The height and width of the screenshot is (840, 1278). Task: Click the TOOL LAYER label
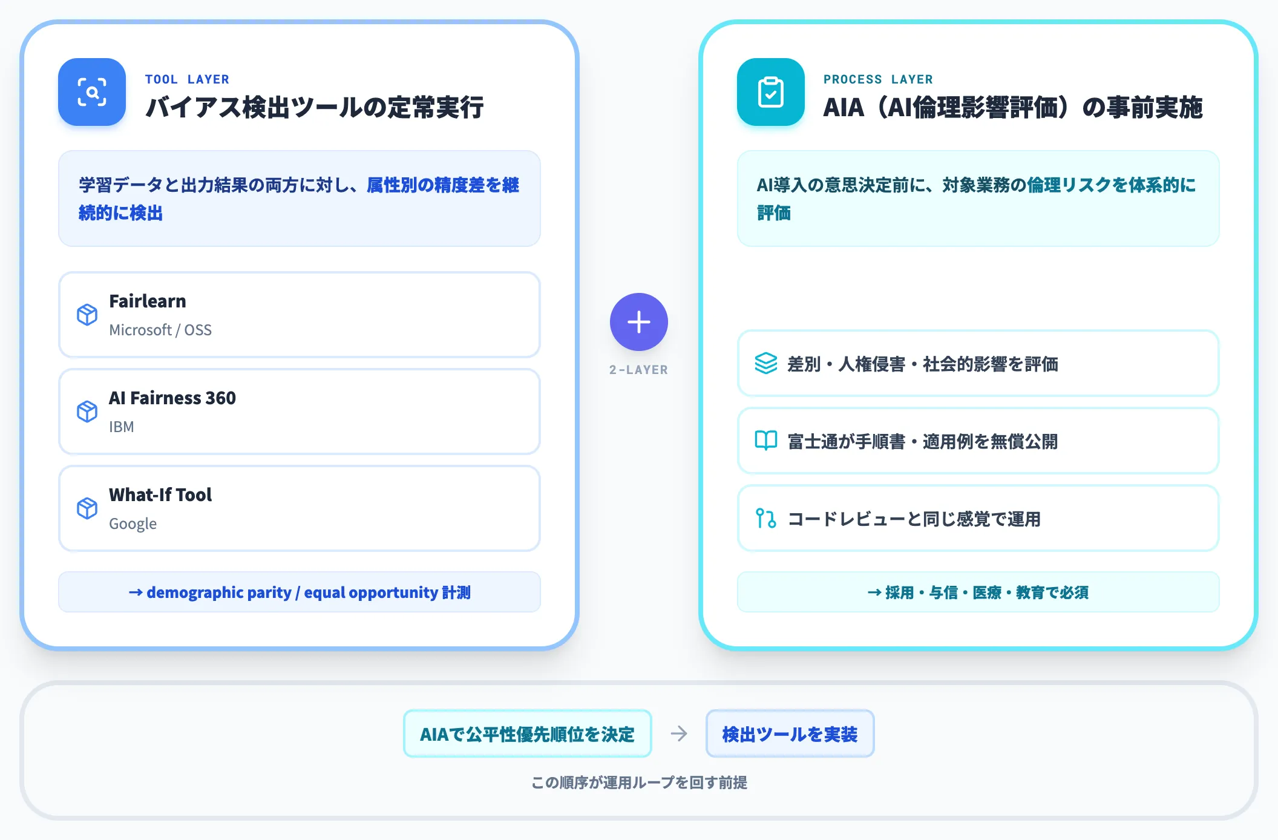[188, 79]
